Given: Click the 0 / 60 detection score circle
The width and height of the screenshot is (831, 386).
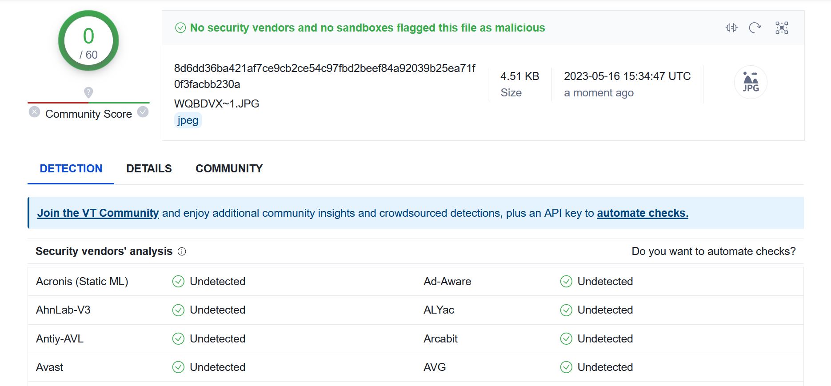Looking at the screenshot, I should click(88, 41).
